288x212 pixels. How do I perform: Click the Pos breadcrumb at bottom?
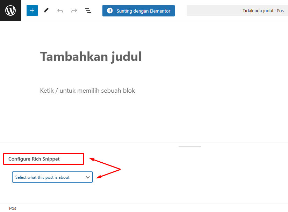13,208
